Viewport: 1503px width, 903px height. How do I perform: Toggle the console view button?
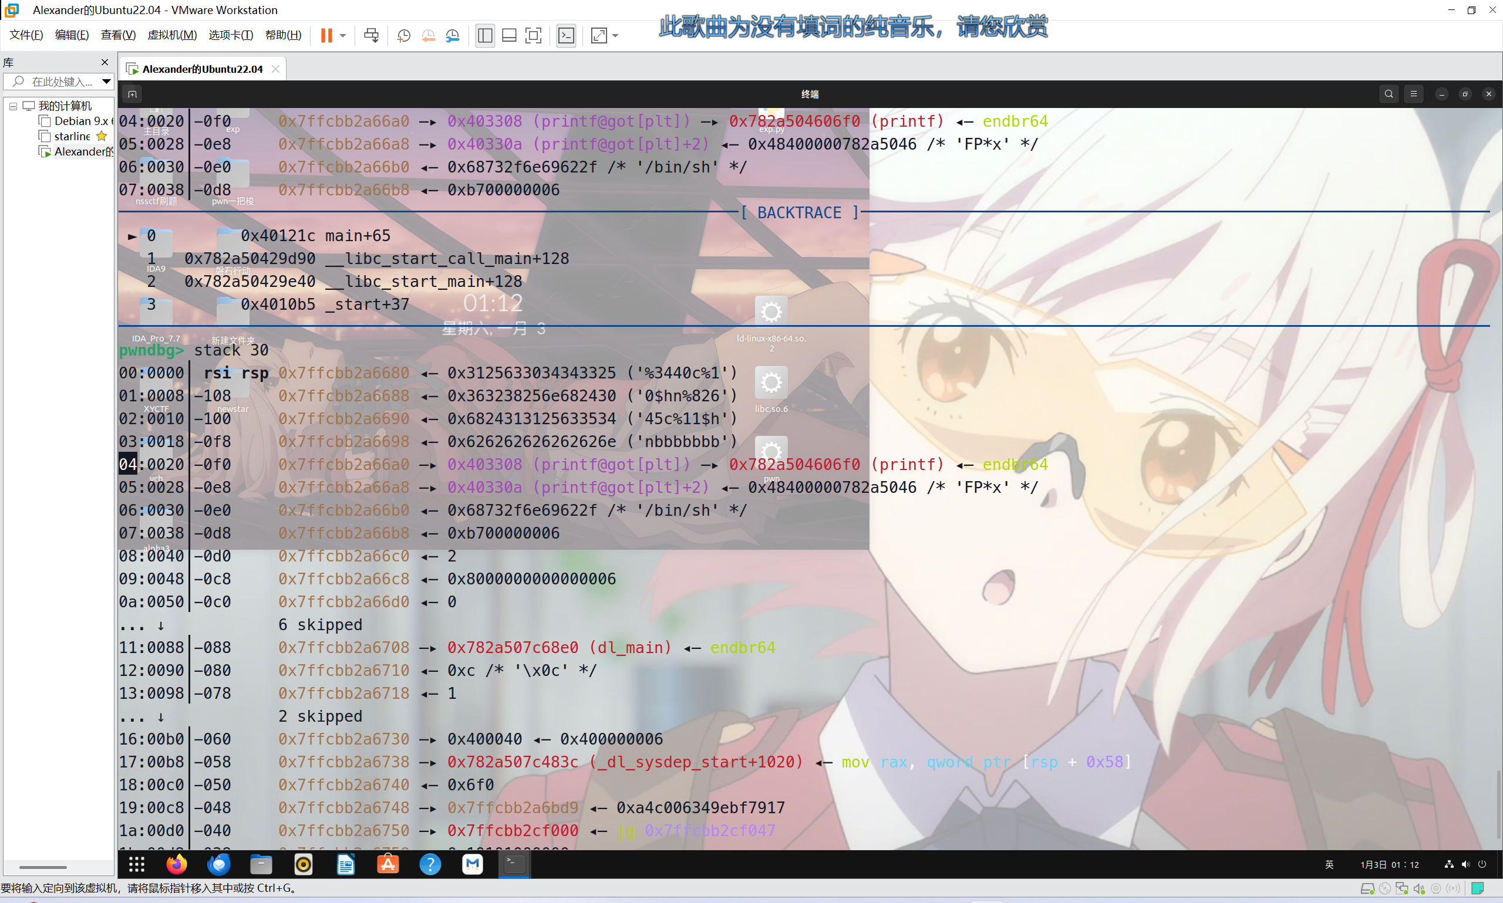566,35
